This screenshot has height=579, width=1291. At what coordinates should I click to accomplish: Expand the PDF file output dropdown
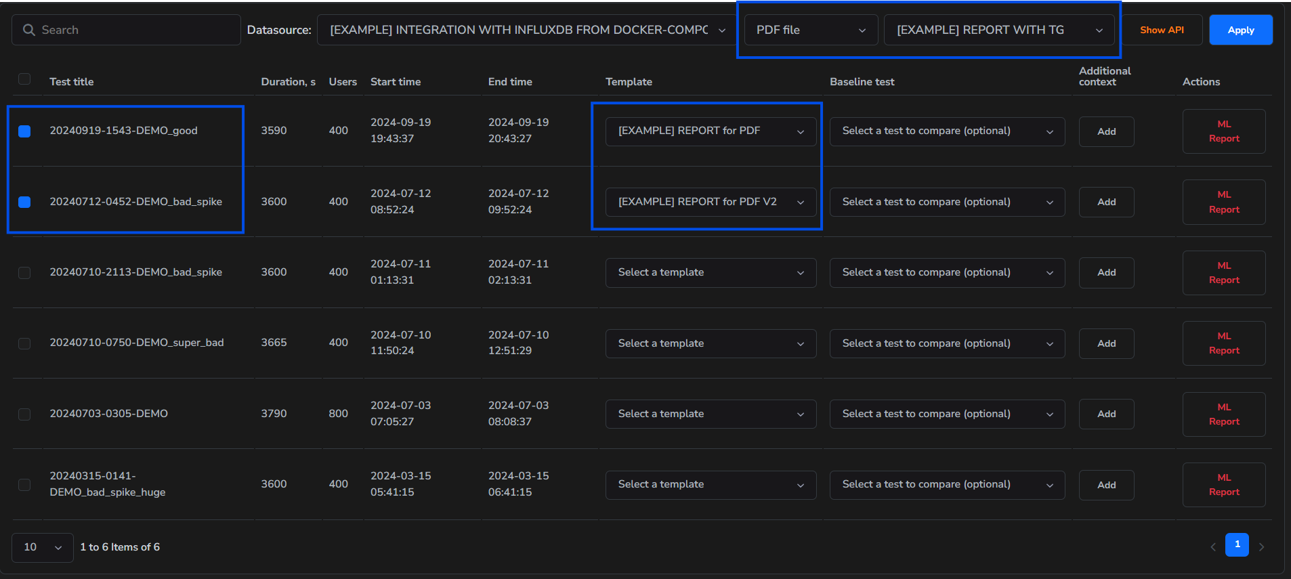click(x=811, y=30)
